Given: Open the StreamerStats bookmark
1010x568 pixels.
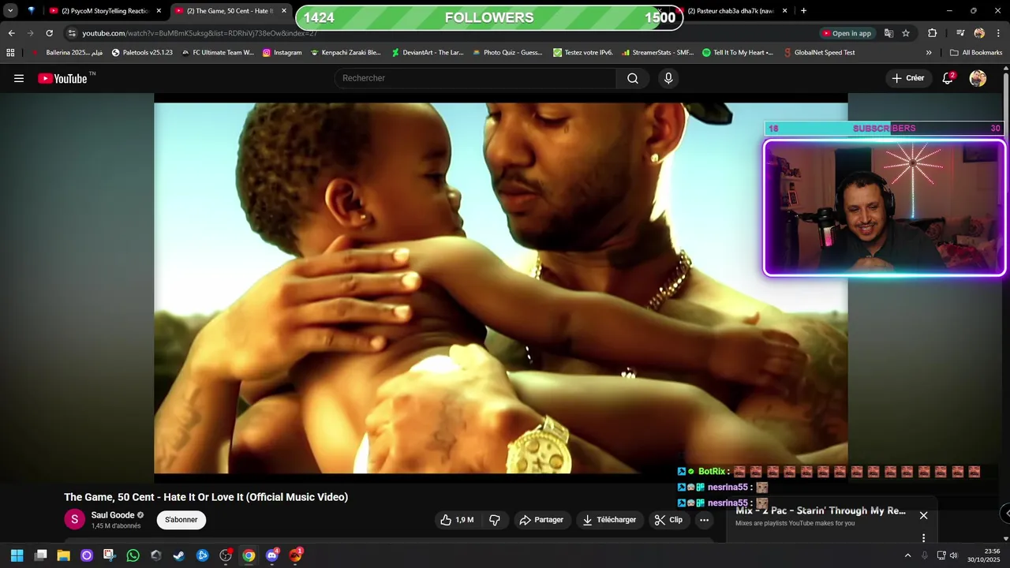Looking at the screenshot, I should click(x=657, y=53).
